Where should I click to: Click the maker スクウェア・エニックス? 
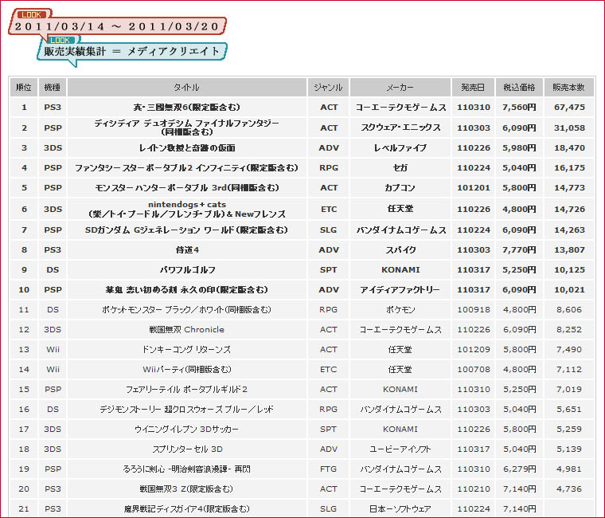click(x=400, y=128)
